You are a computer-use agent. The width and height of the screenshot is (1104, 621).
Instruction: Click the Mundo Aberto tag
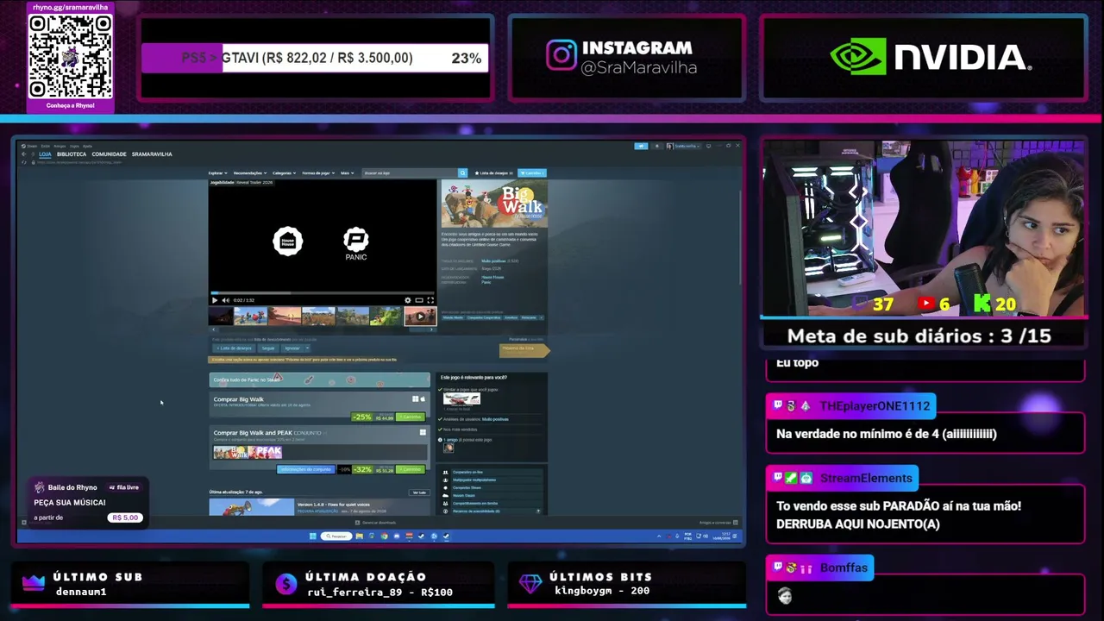point(452,317)
